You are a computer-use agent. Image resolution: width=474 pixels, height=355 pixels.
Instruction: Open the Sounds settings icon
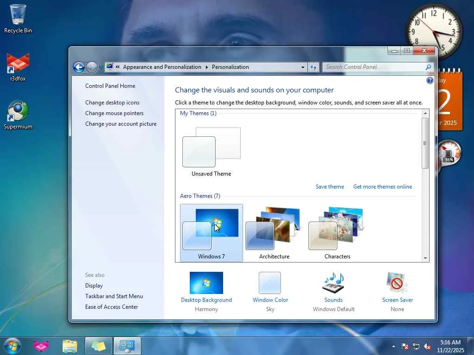pos(333,283)
